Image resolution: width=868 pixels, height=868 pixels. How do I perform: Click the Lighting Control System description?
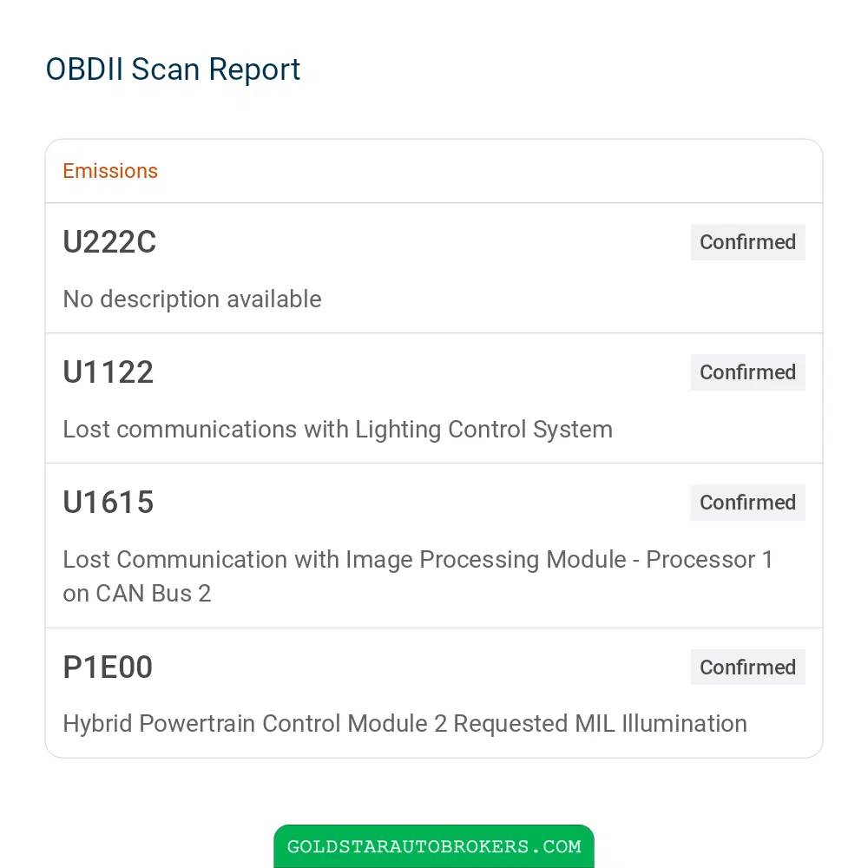[338, 430]
